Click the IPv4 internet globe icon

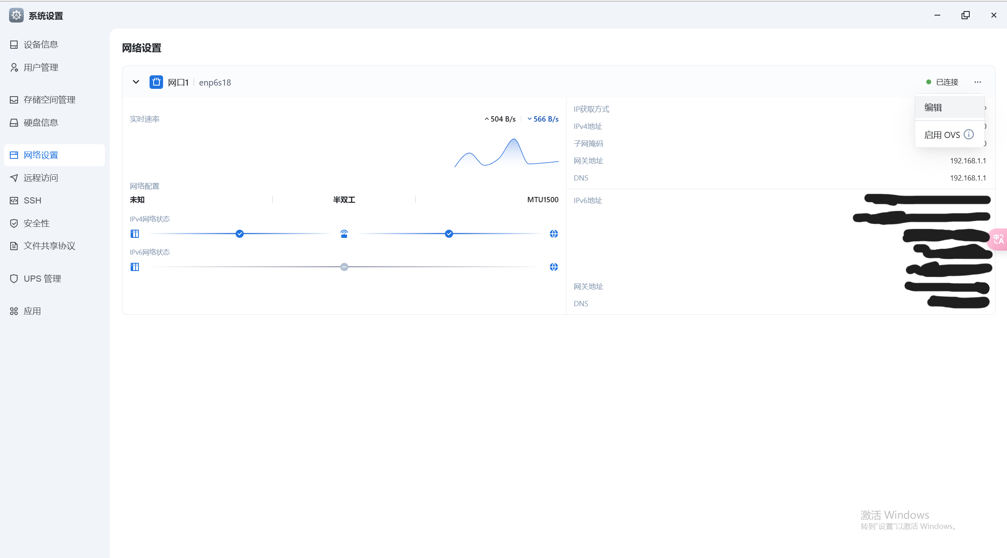[553, 234]
